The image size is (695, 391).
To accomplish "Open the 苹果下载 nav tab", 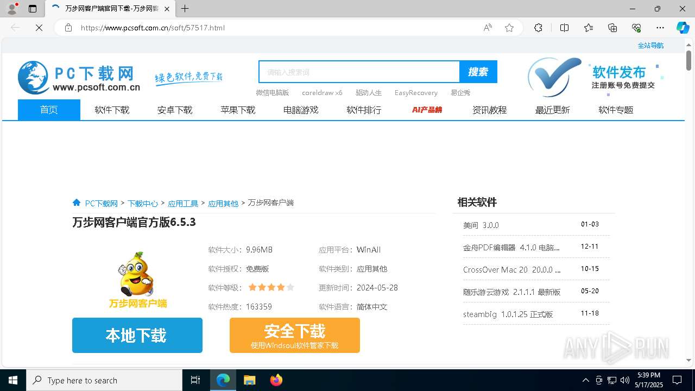I will point(238,110).
